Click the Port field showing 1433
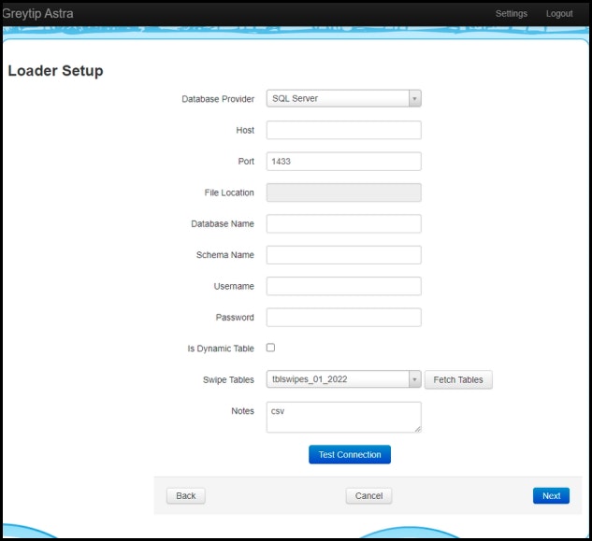 pyautogui.click(x=343, y=162)
